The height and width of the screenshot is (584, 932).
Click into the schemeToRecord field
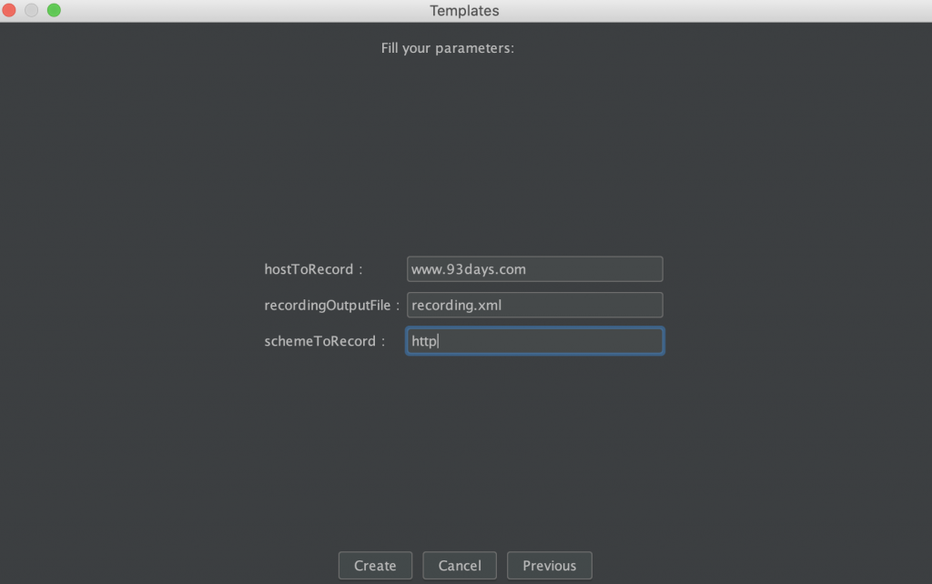tap(535, 341)
